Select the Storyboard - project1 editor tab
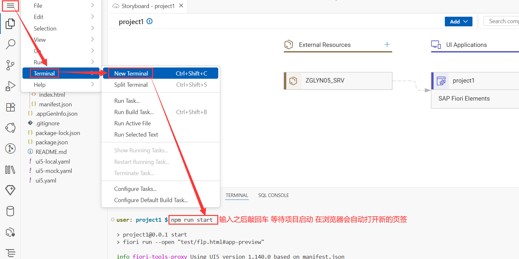 coord(148,6)
